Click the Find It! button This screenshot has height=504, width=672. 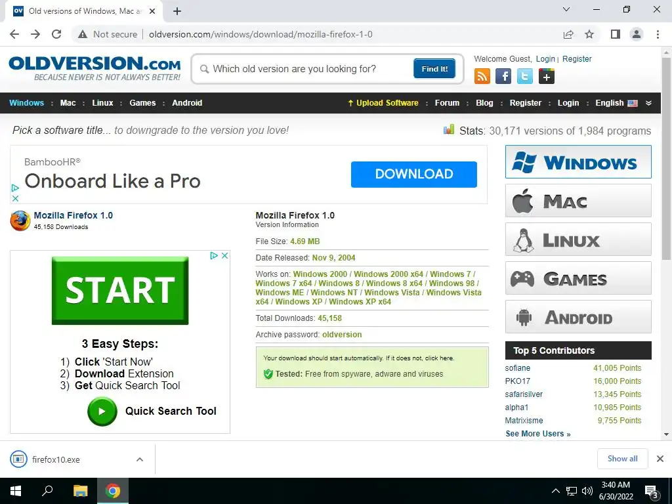click(x=434, y=69)
